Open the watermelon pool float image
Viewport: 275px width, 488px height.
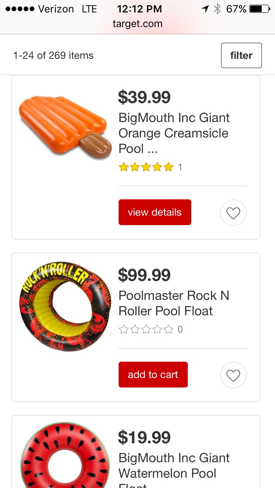[x=65, y=456]
